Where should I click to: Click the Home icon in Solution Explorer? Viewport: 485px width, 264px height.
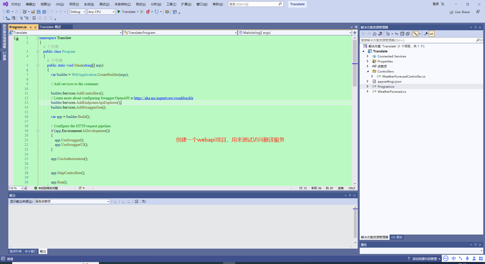click(375, 34)
